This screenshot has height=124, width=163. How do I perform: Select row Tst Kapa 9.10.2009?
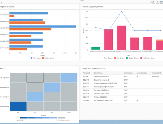click(122, 97)
